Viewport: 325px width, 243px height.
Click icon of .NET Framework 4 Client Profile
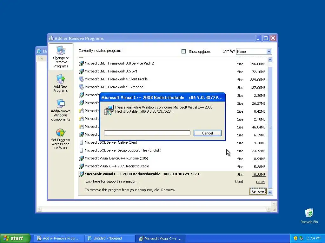(81, 79)
